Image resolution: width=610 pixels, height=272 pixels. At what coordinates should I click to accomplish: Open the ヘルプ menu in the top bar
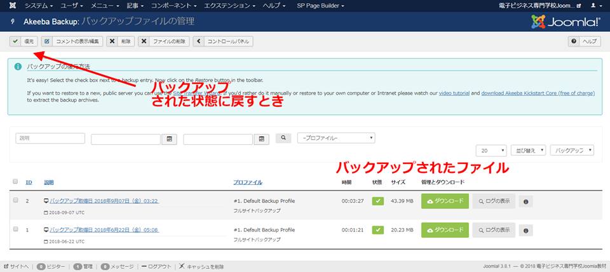coord(274,6)
